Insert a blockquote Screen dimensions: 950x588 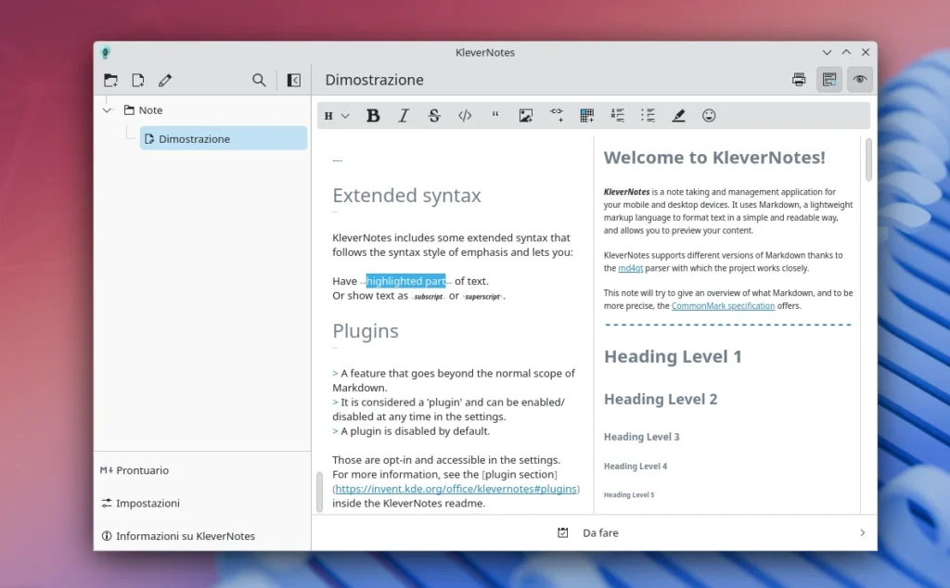click(495, 115)
